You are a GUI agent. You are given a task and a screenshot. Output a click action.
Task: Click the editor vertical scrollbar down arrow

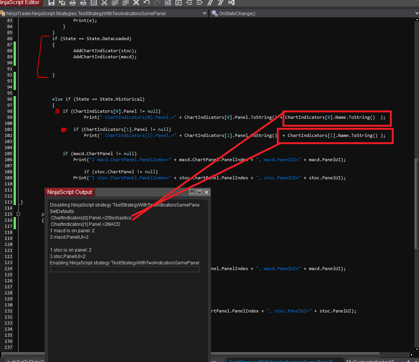[417, 350]
